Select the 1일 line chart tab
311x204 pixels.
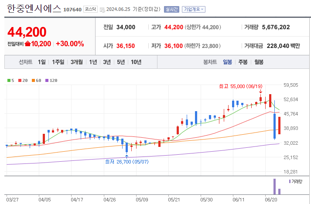[x=41, y=62]
